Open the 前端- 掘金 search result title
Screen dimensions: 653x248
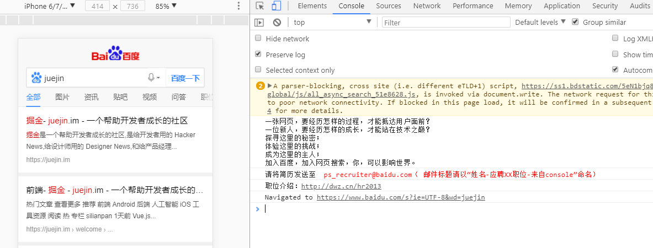(114, 190)
